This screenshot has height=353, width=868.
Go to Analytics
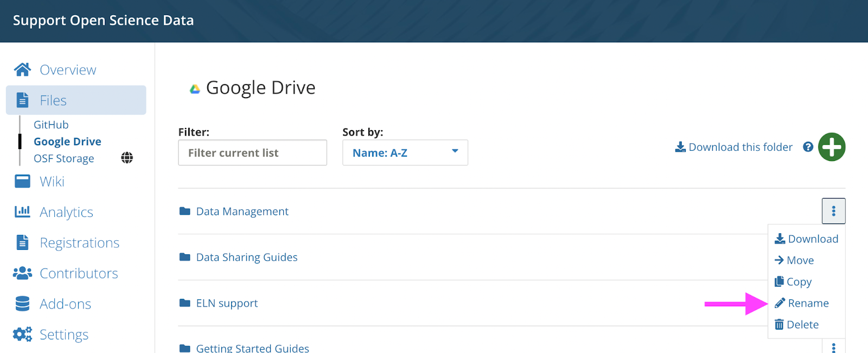pos(66,212)
